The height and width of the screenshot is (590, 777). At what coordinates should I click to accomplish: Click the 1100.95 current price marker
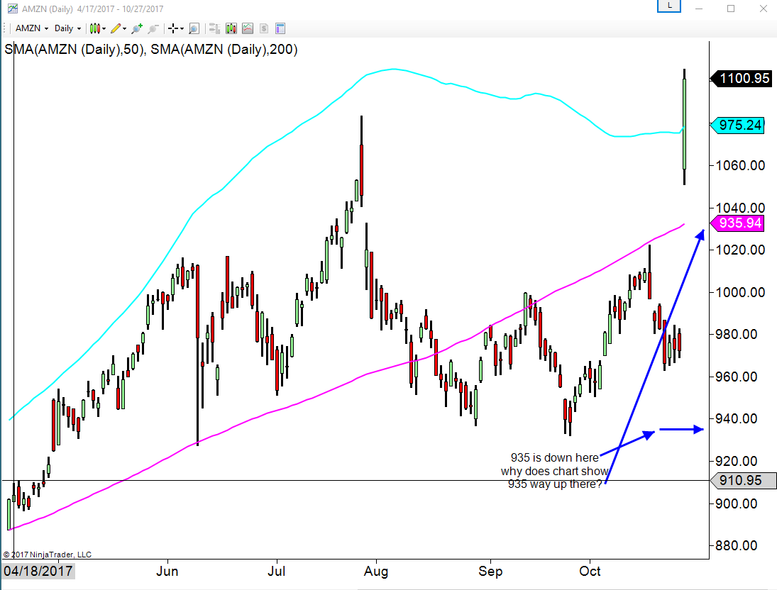(x=741, y=78)
